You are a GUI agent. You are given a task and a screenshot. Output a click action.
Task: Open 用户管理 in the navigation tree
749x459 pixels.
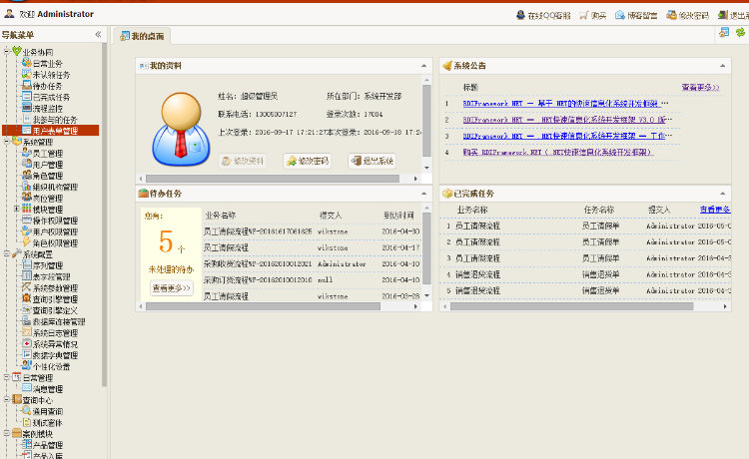pos(47,165)
